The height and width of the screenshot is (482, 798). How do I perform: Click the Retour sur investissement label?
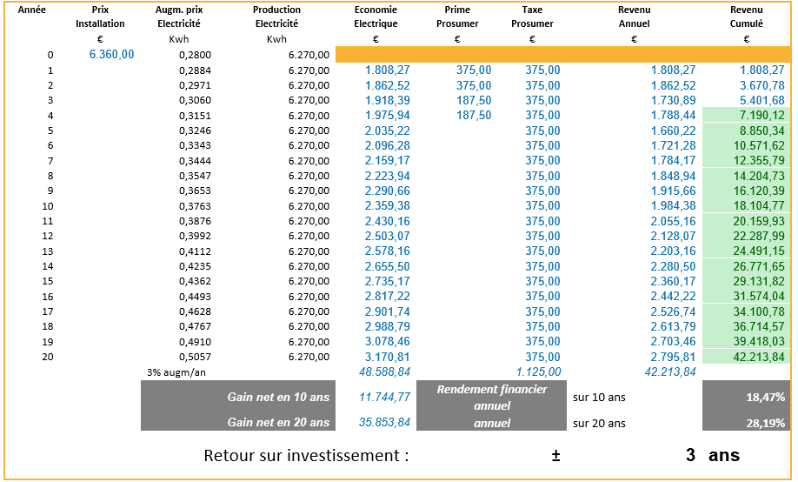point(306,455)
